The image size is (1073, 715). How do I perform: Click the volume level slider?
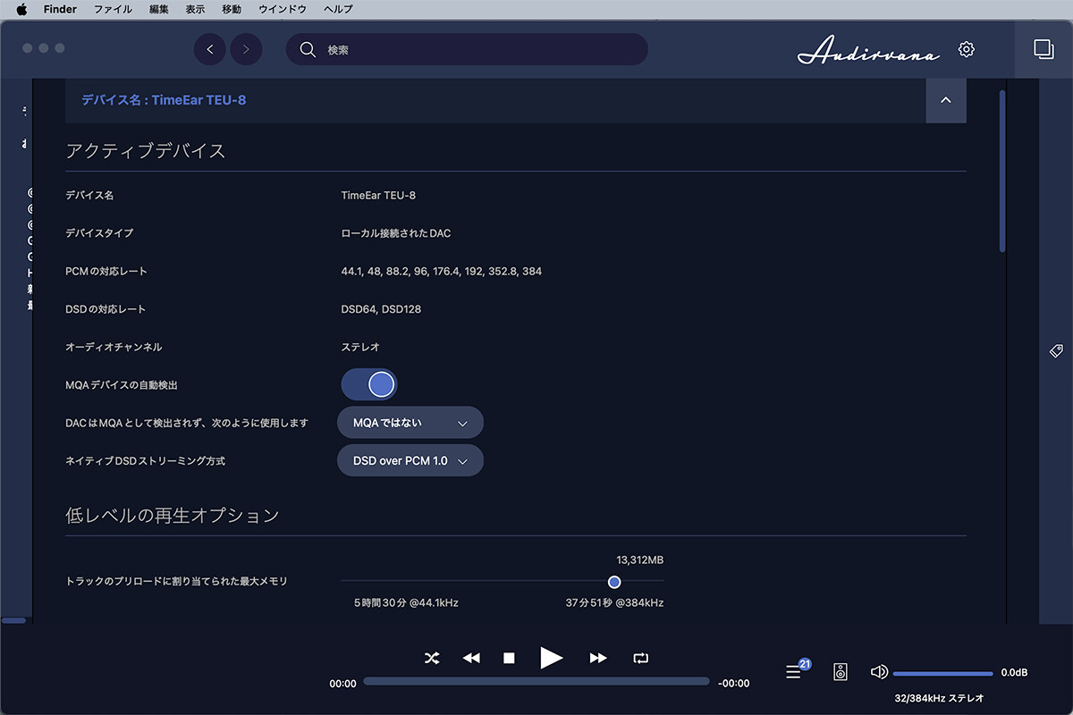943,673
